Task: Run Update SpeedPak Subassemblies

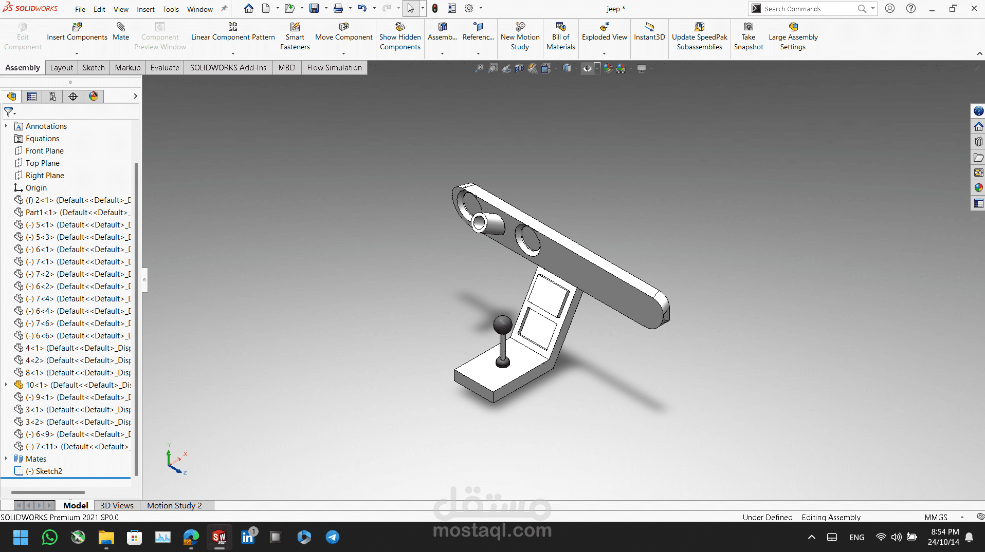Action: click(700, 36)
